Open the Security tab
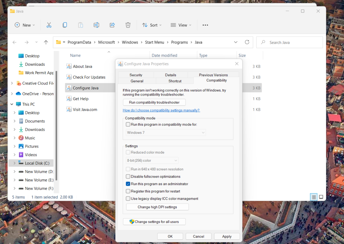 click(136, 75)
